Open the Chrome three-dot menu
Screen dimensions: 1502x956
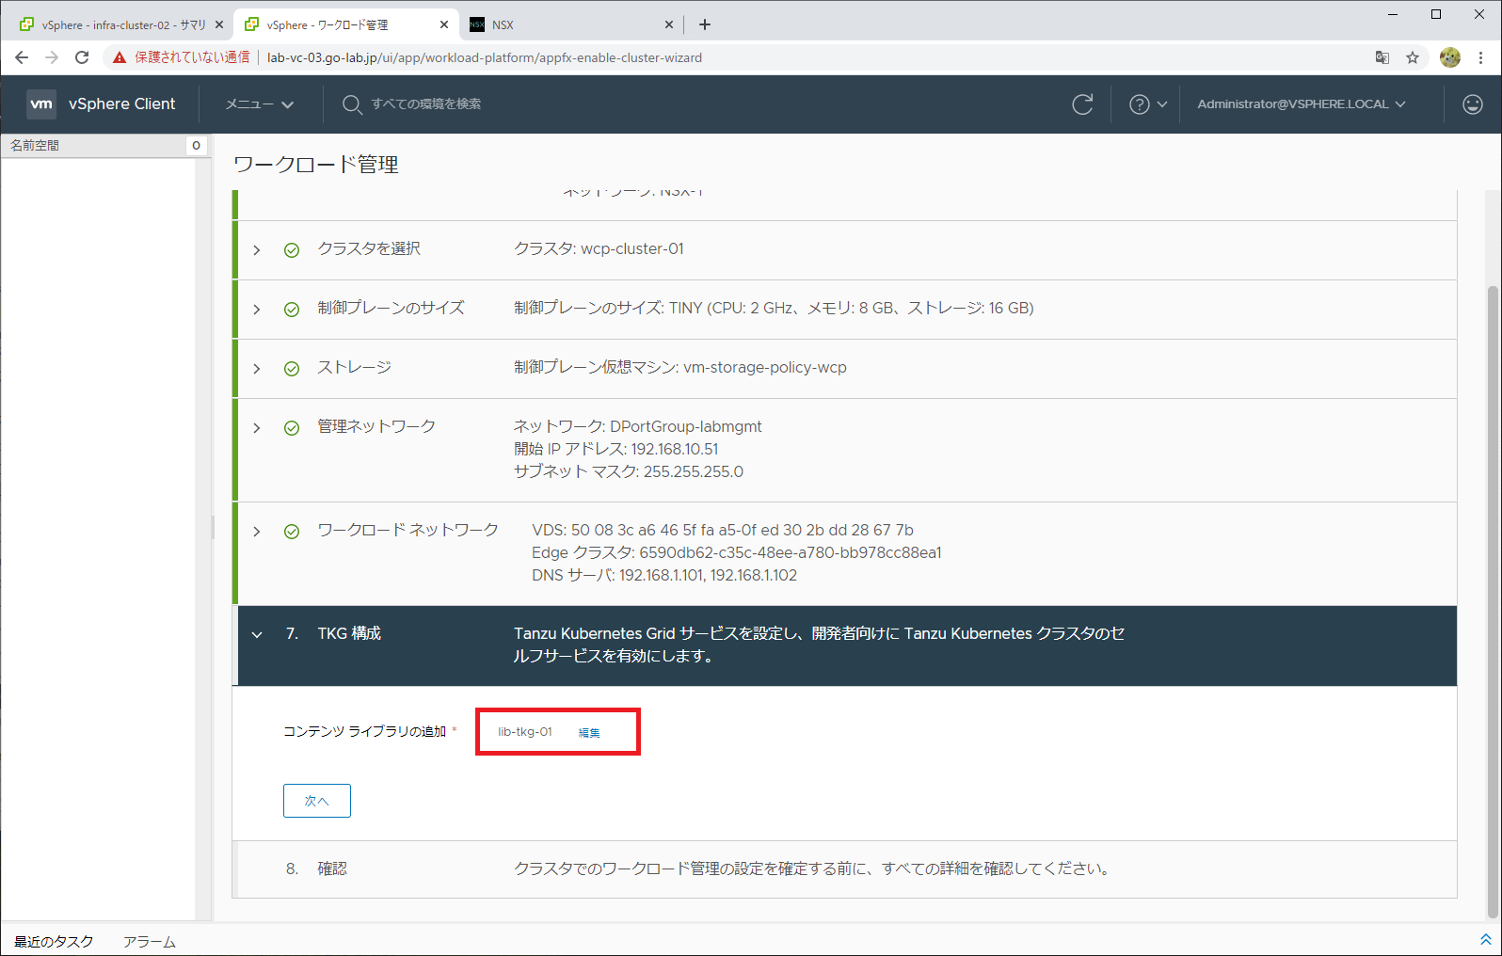click(x=1481, y=57)
